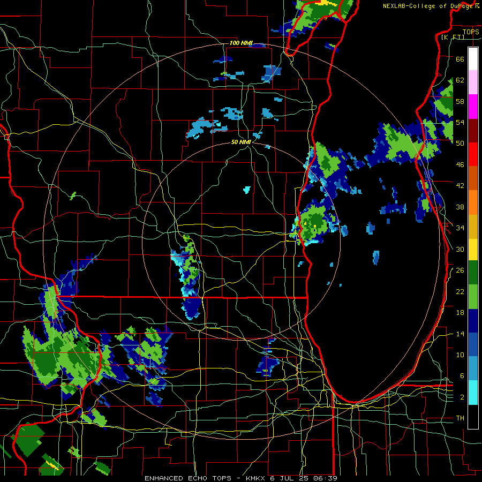
Task: Click the 42 legend value
Action: pos(460,186)
